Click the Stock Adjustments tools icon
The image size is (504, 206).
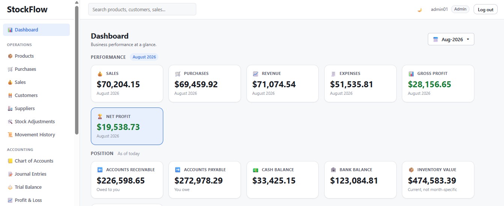click(10, 122)
